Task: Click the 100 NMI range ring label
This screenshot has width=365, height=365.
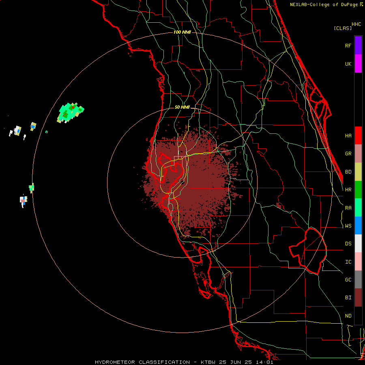Action: tap(182, 32)
